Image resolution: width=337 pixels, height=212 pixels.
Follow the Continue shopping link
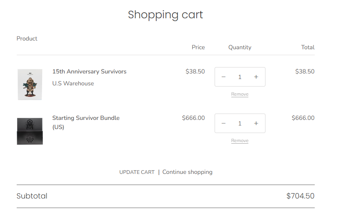tap(187, 172)
